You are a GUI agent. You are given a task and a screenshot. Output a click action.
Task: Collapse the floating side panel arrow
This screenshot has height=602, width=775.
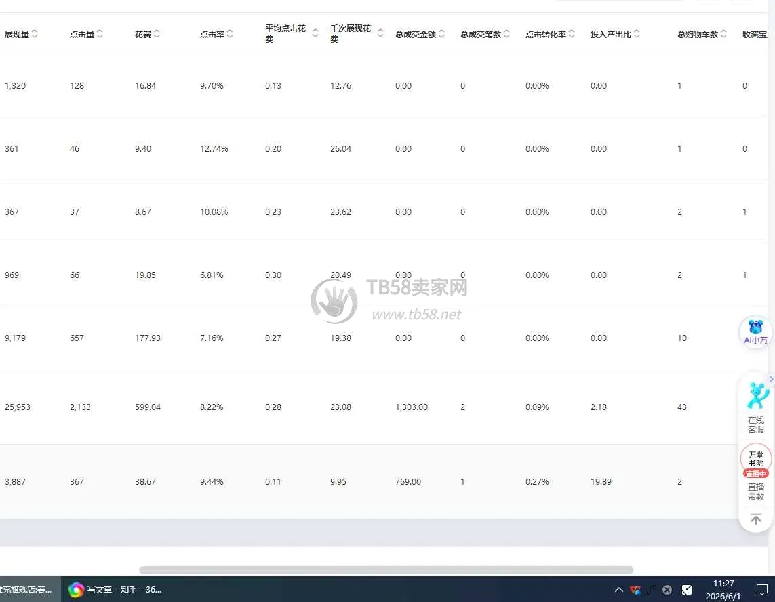pyautogui.click(x=771, y=379)
